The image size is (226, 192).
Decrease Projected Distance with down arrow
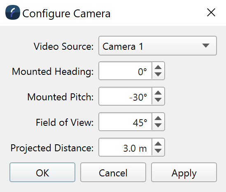coord(158,151)
